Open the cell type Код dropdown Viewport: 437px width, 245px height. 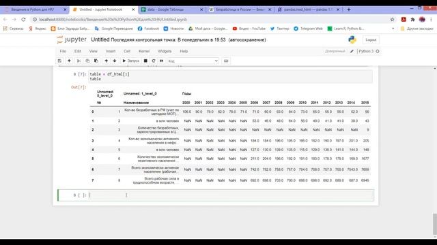click(193, 61)
